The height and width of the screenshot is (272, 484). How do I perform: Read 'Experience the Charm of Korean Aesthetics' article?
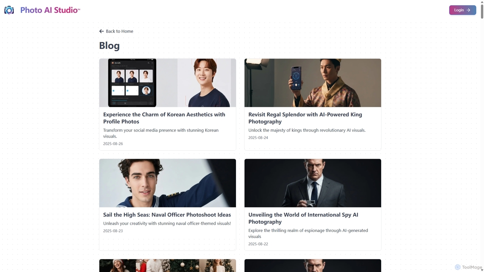pyautogui.click(x=164, y=118)
